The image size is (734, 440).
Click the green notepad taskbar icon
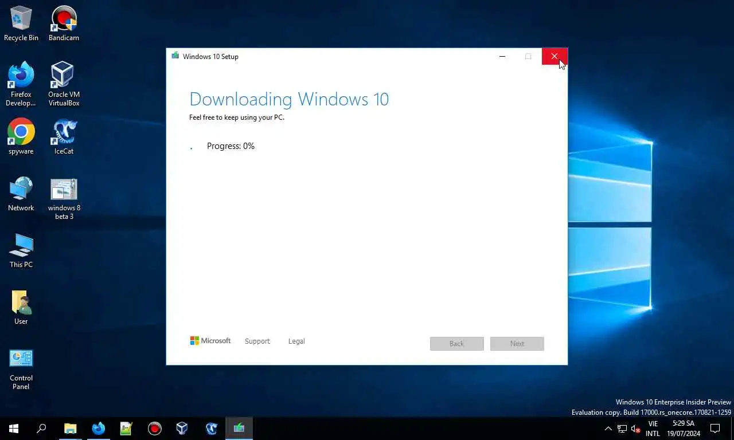point(126,428)
